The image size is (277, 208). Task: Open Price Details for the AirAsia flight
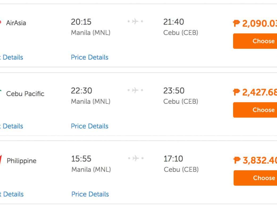tap(90, 57)
